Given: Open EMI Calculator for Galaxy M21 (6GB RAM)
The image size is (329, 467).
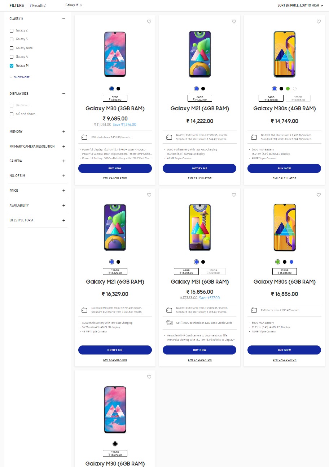Looking at the screenshot, I should pyautogui.click(x=115, y=360).
